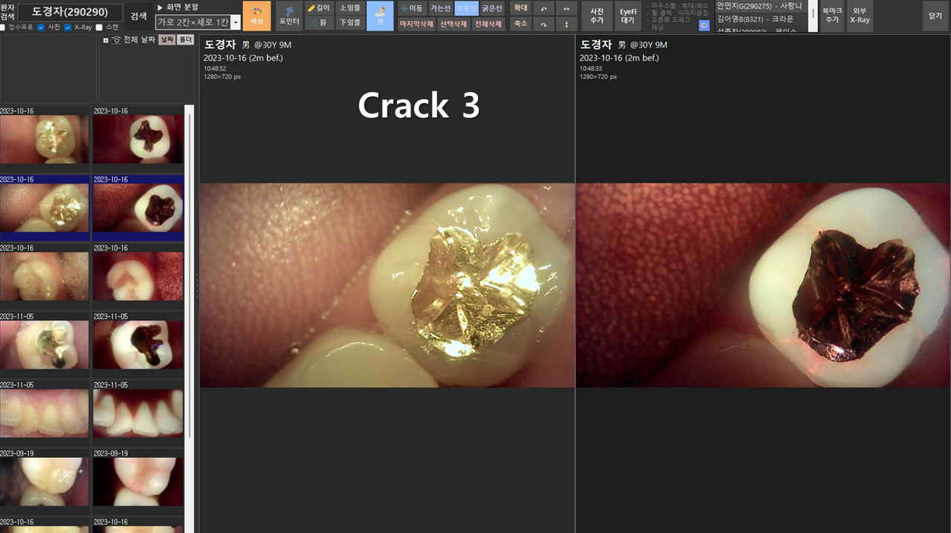951x533 pixels.
Task: Open the blue gear settings icon
Action: click(704, 25)
